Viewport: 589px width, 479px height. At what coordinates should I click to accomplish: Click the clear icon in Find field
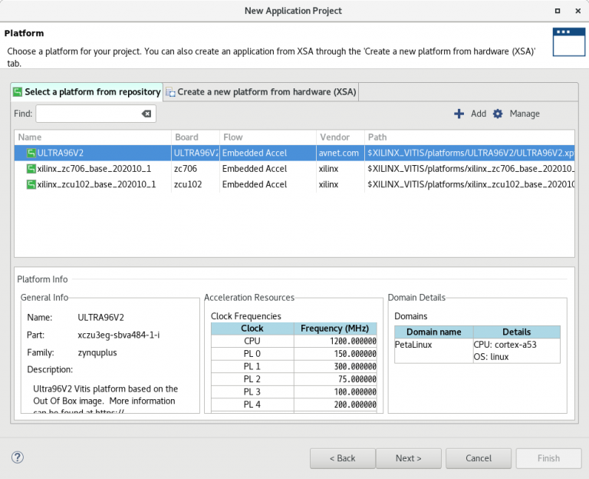click(x=146, y=114)
